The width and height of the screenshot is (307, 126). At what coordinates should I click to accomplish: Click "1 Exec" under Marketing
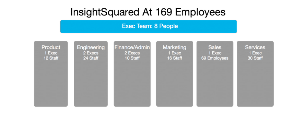point(175,53)
